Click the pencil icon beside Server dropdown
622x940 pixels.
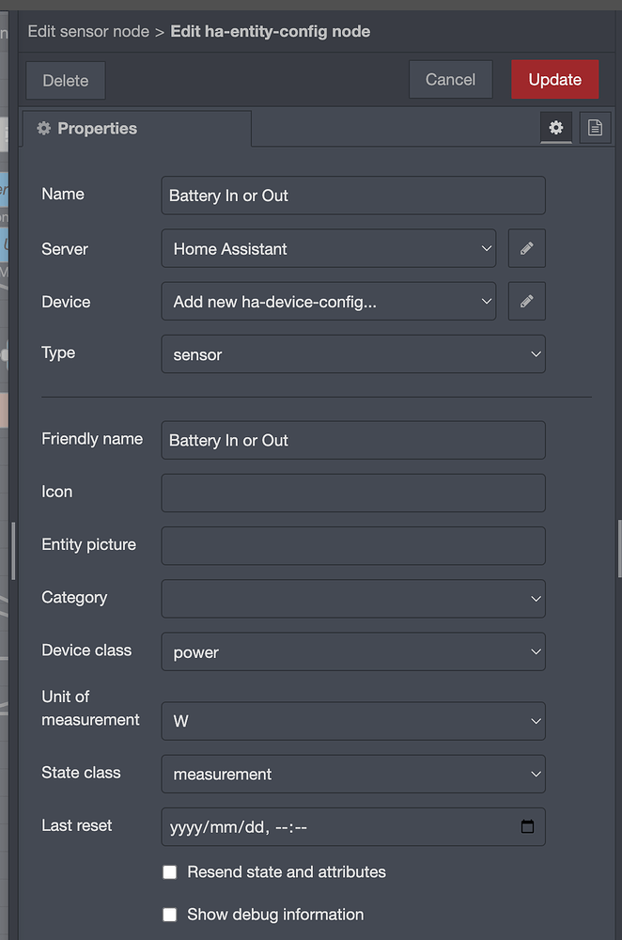click(x=527, y=248)
